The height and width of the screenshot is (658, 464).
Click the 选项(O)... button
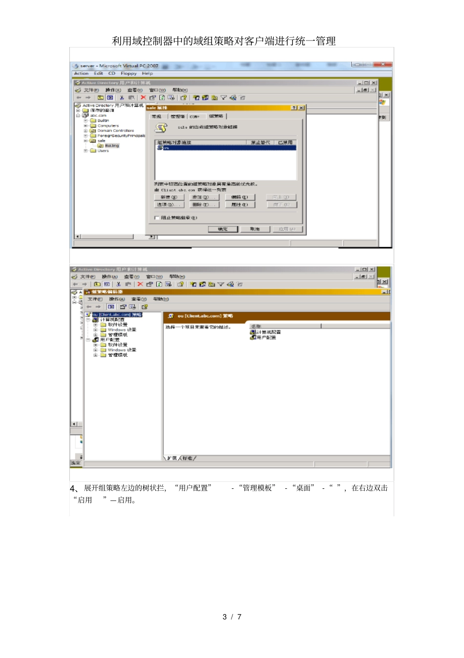pos(169,205)
